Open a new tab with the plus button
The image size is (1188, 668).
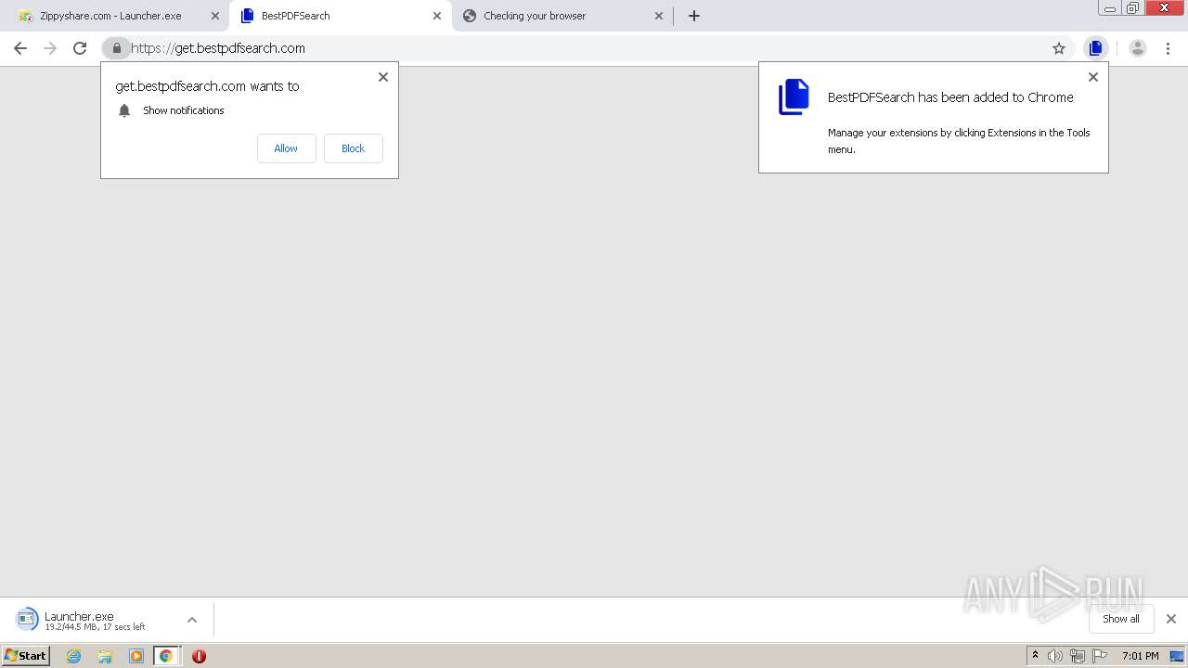pyautogui.click(x=694, y=16)
